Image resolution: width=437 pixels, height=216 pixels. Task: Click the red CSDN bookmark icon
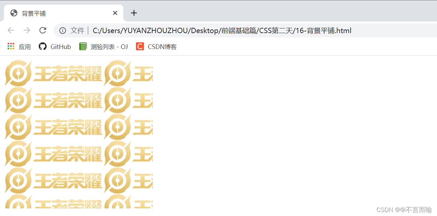pos(140,46)
